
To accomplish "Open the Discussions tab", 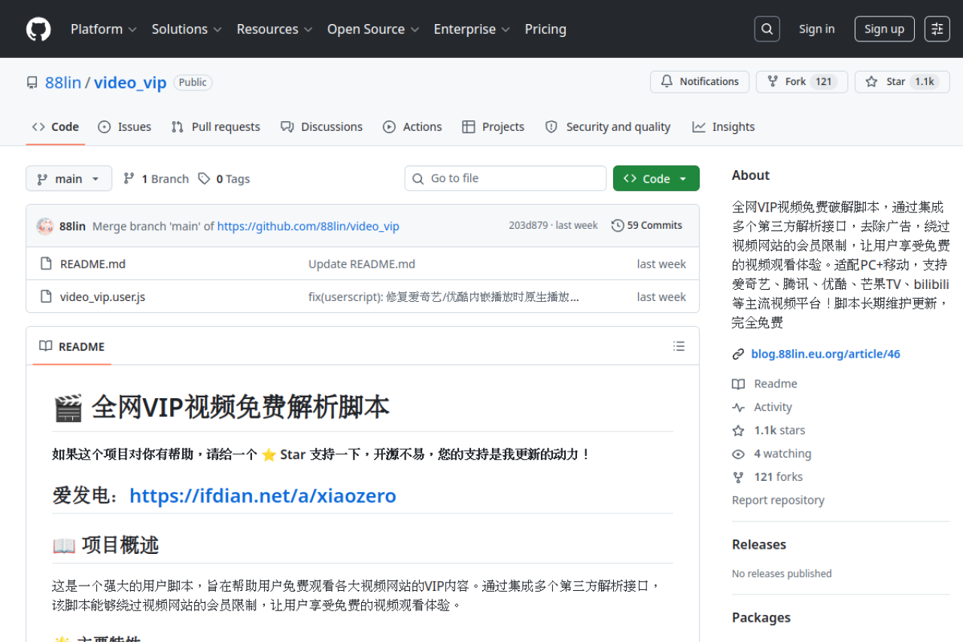I will (322, 126).
